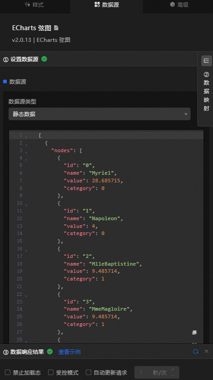Click the green check icon next to 设置数据源

pos(44,59)
